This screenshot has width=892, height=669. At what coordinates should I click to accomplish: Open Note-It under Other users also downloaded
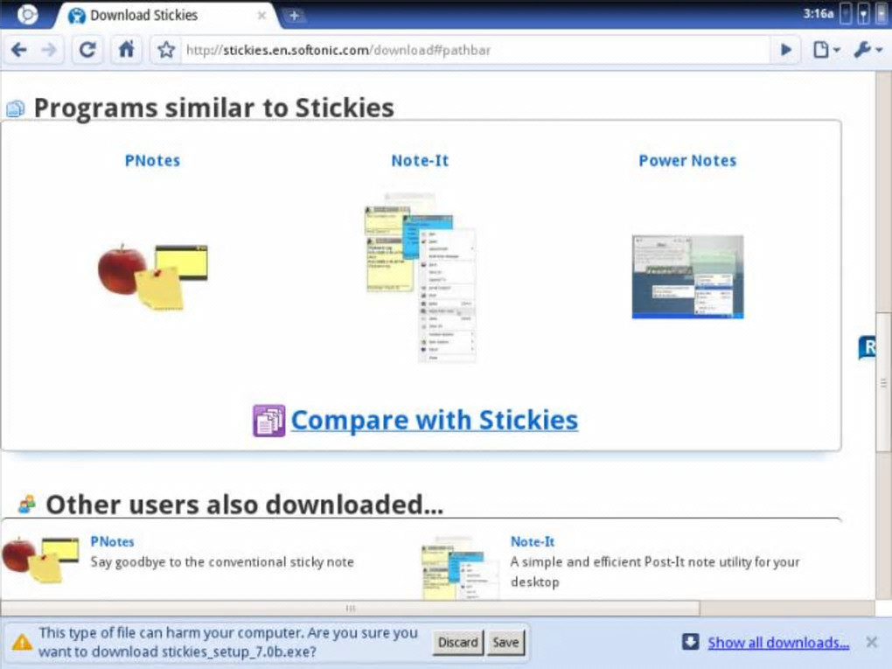pos(533,541)
